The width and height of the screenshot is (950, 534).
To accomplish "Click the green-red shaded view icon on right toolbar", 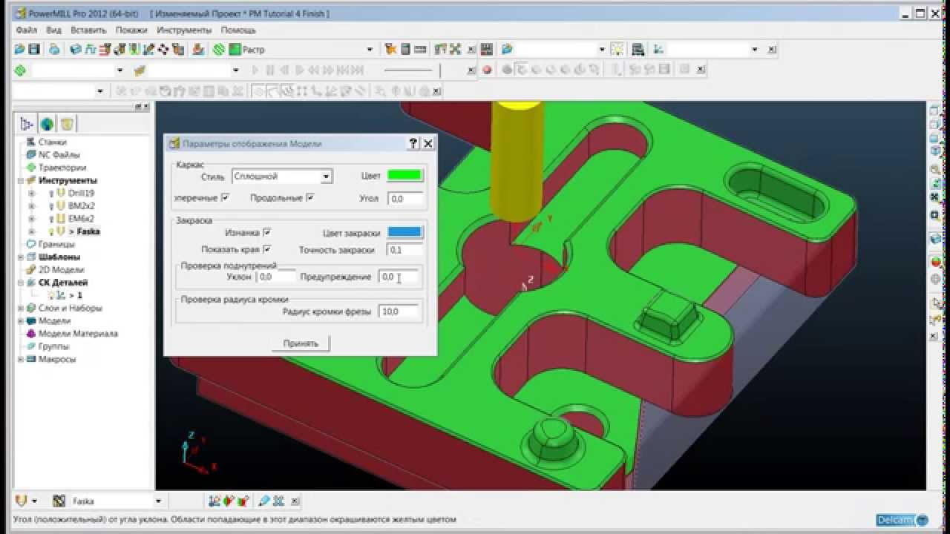I will [936, 263].
